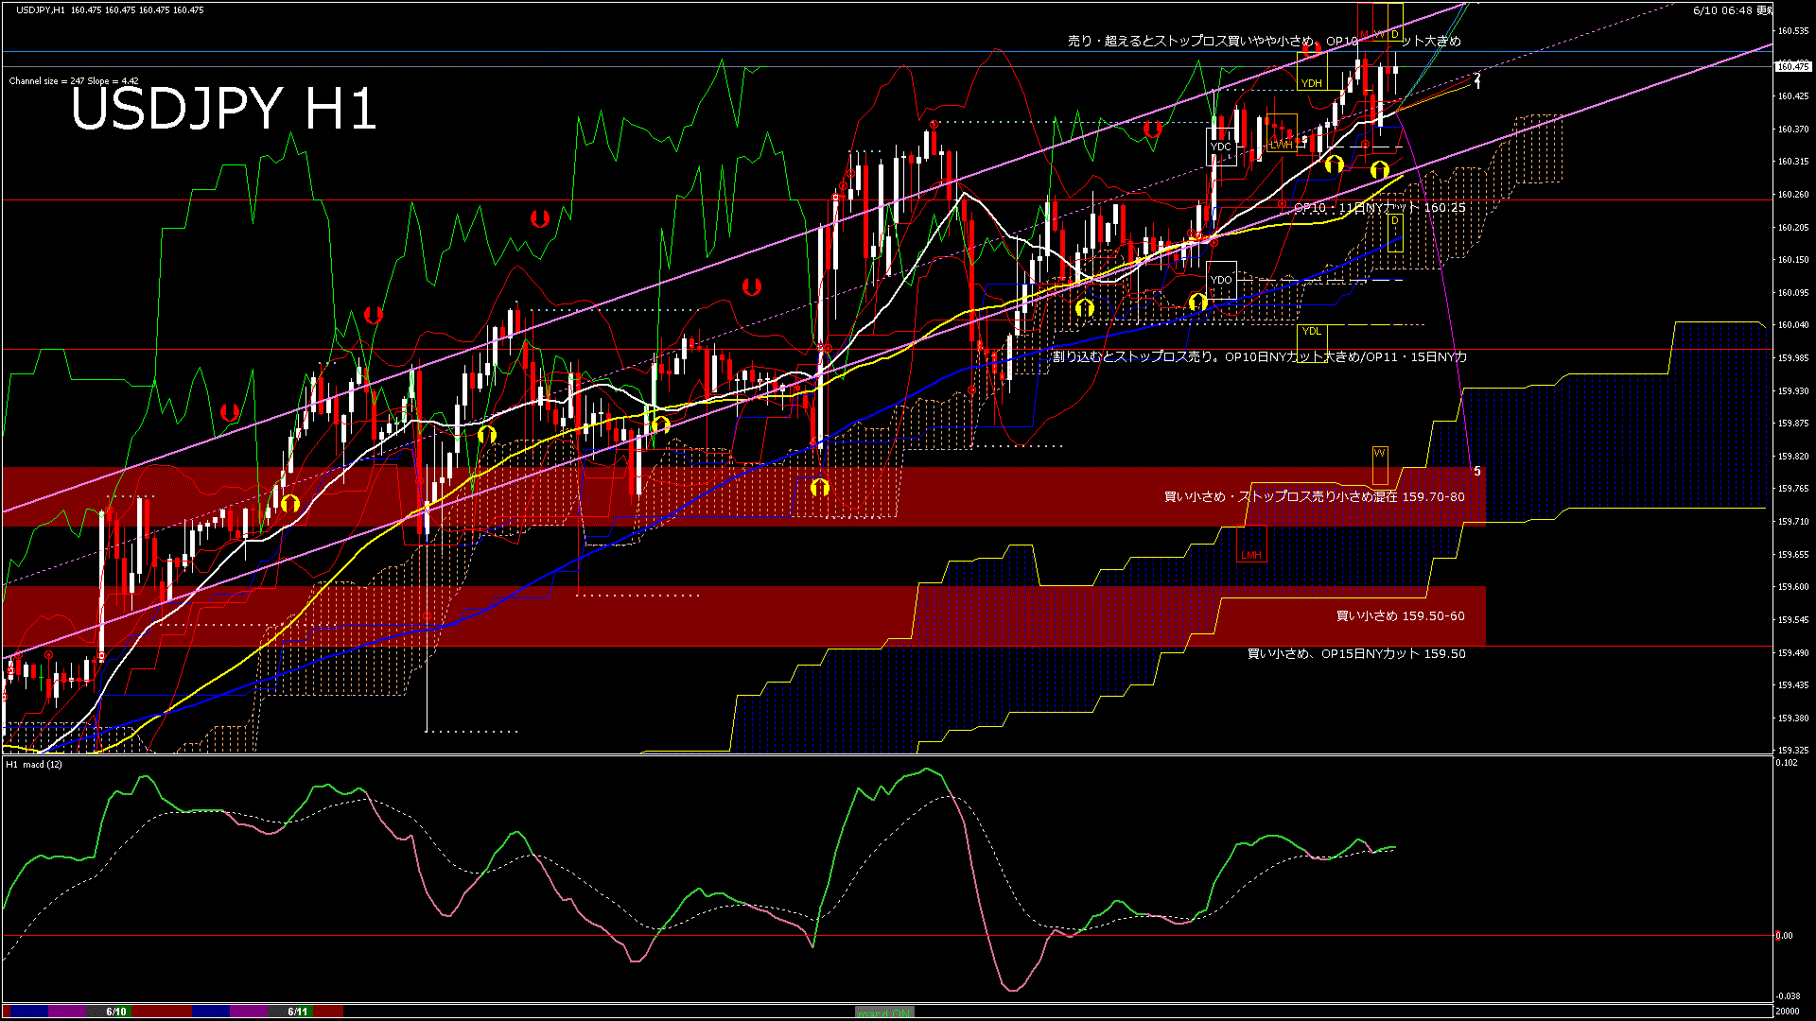Image resolution: width=1816 pixels, height=1021 pixels.
Task: Click the current price tag 160.475
Action: [x=1792, y=66]
